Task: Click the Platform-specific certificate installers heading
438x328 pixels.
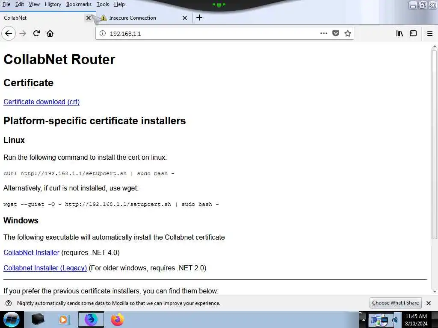Action: click(95, 121)
